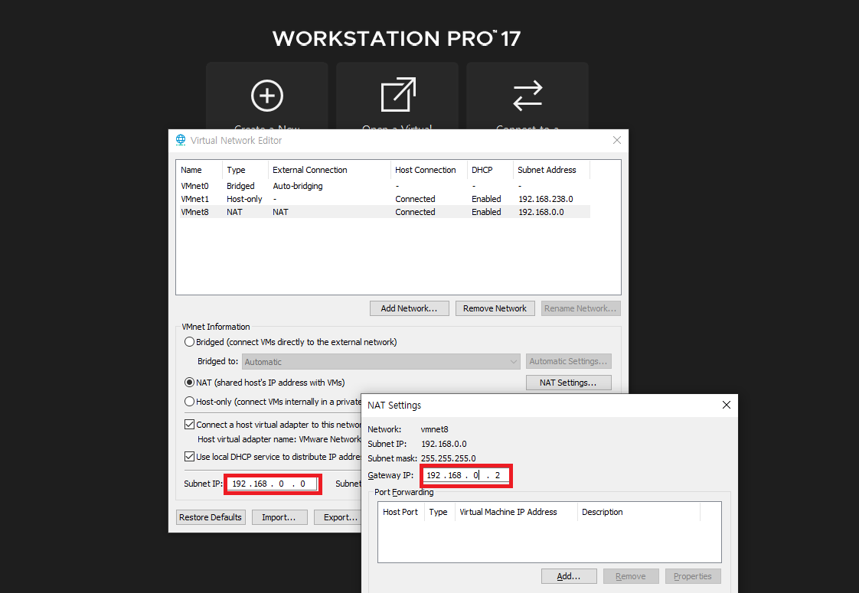
Task: Click the Host Connection column header
Action: (429, 170)
